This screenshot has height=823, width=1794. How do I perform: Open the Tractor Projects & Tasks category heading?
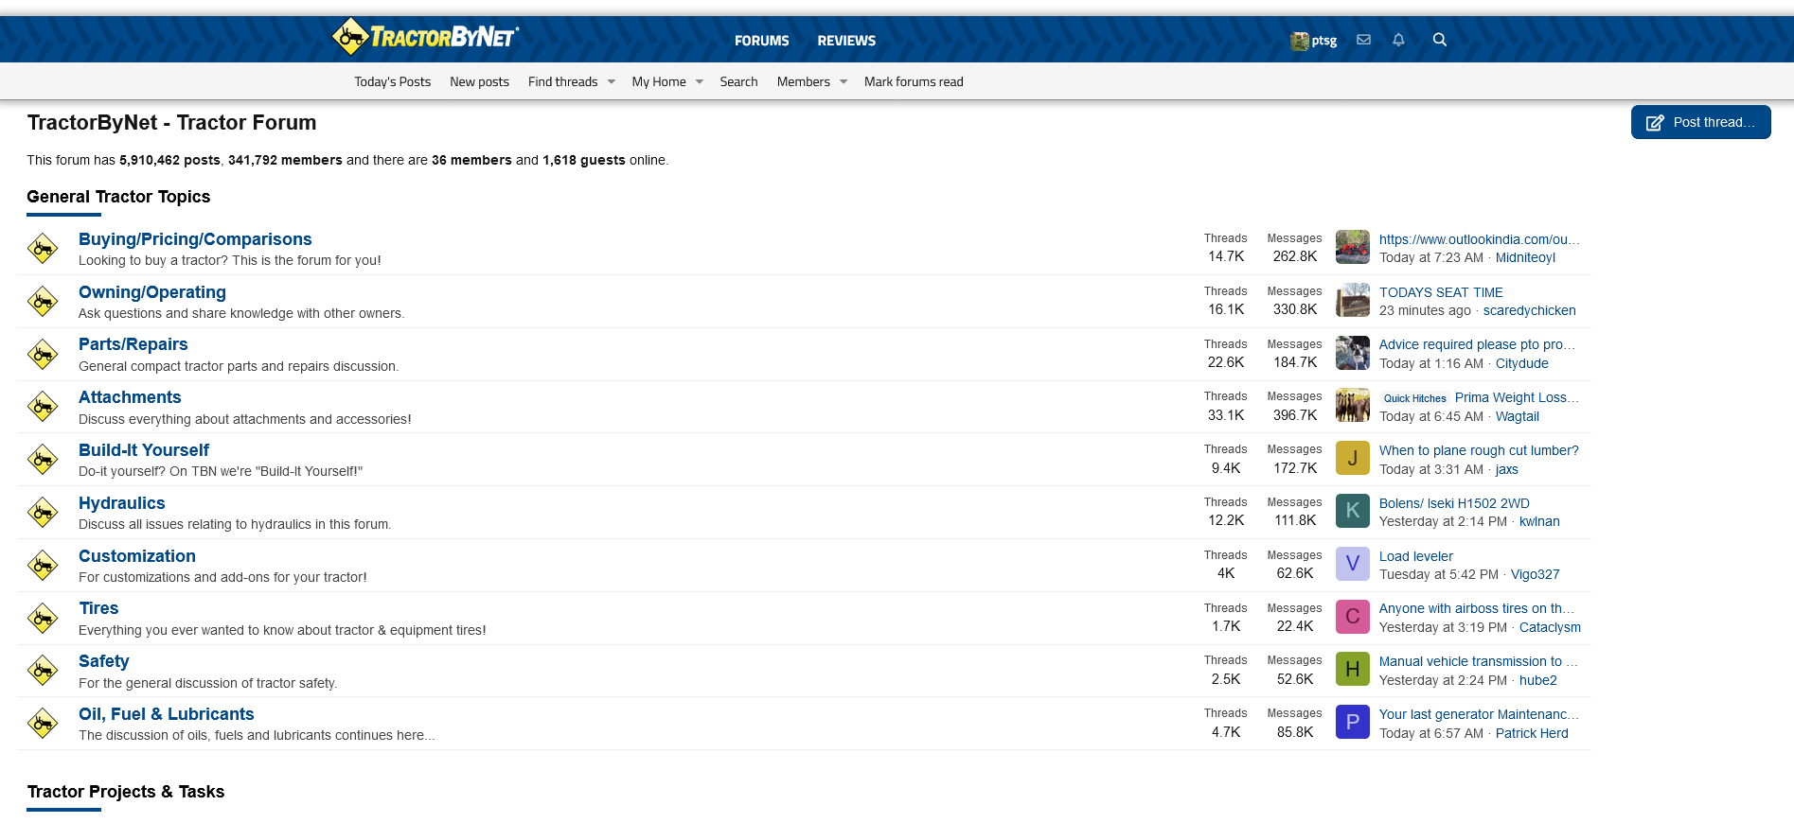point(126,792)
